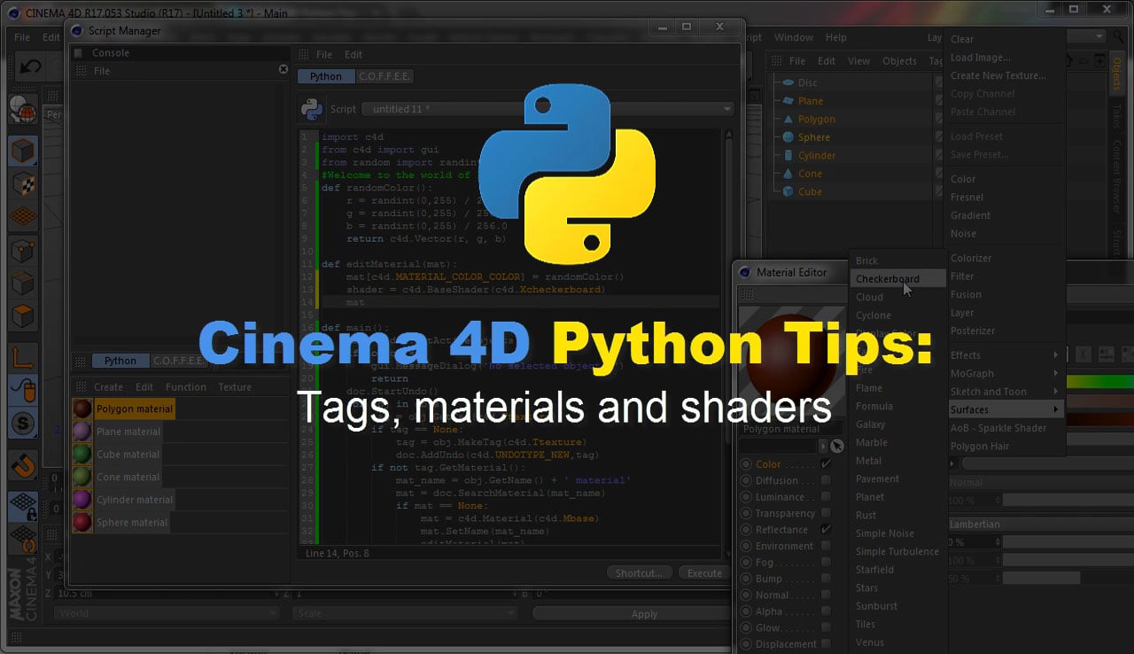Toggle the Tweak mode mouse icon
Viewport: 1134px width, 654px height.
pyautogui.click(x=23, y=389)
